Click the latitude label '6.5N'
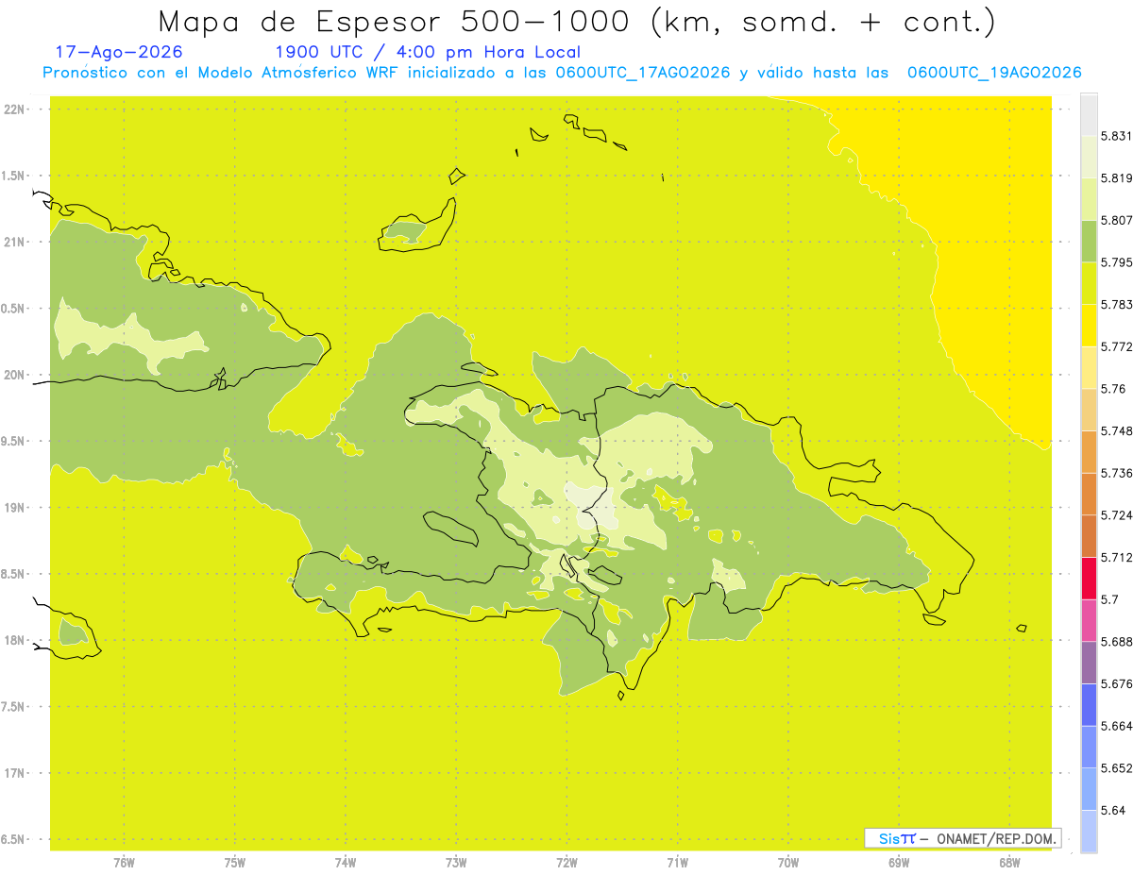 pos(12,839)
